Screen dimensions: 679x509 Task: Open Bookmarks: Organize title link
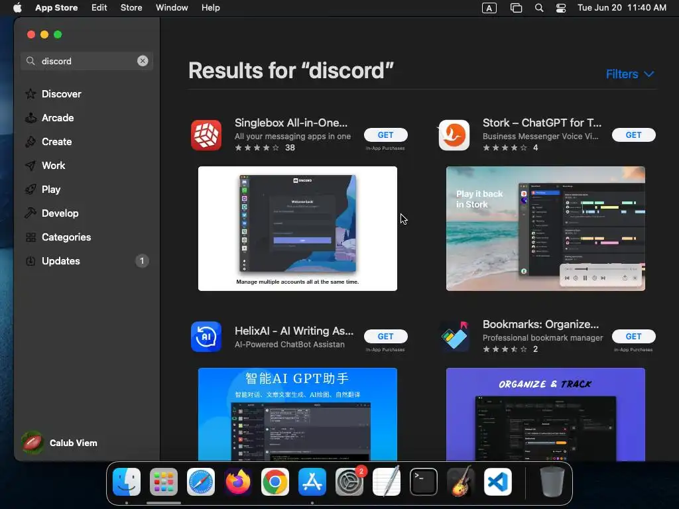[541, 324]
